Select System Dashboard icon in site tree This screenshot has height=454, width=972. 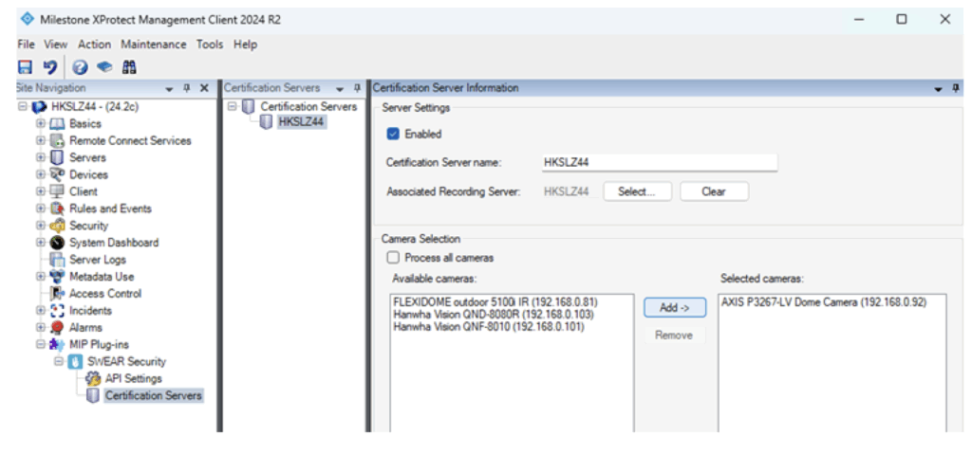(57, 243)
